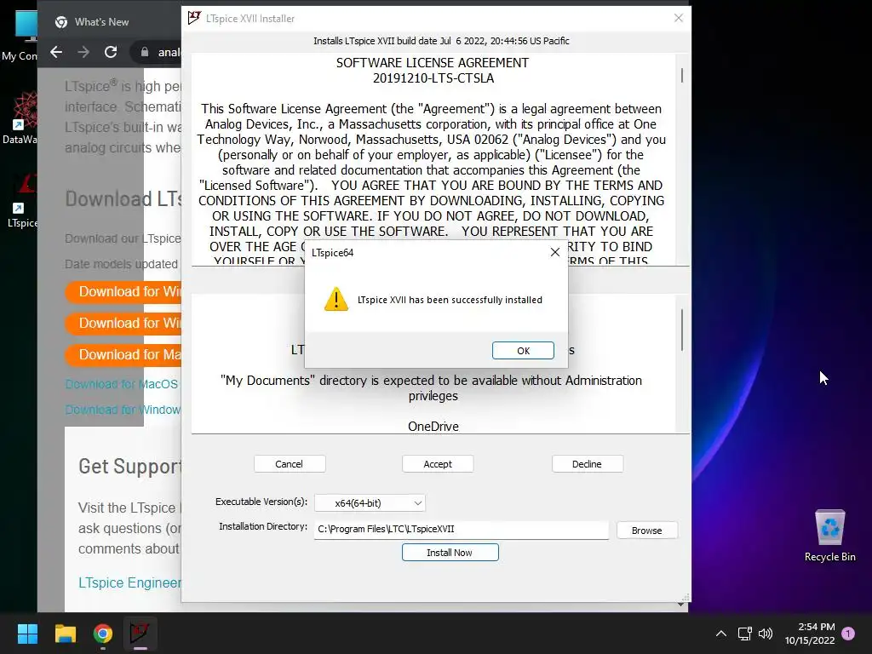Click the LTspice logo icon in the installer title bar
872x654 pixels.
point(194,18)
